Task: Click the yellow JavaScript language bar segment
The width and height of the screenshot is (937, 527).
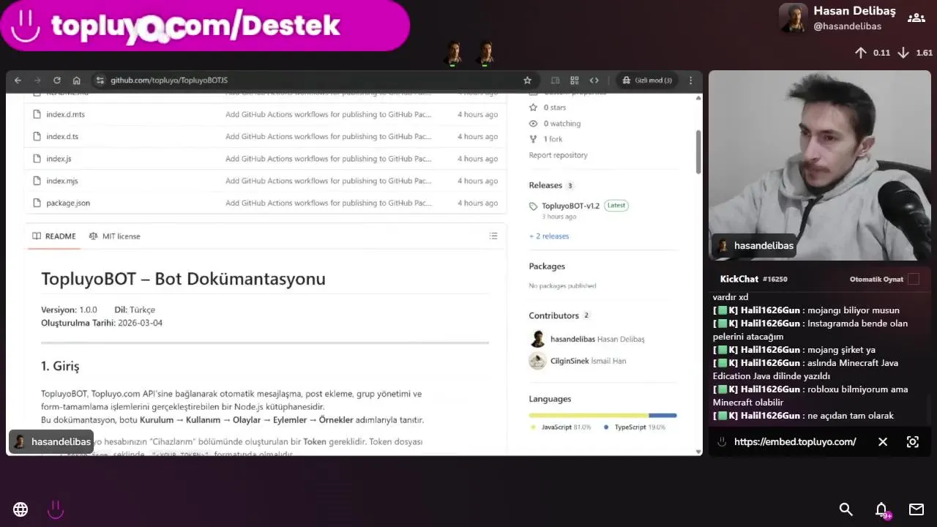Action: (589, 415)
